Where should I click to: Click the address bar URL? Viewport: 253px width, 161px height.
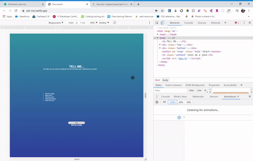37,11
